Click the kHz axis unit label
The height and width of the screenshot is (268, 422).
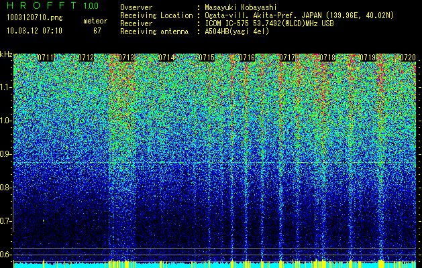point(6,54)
